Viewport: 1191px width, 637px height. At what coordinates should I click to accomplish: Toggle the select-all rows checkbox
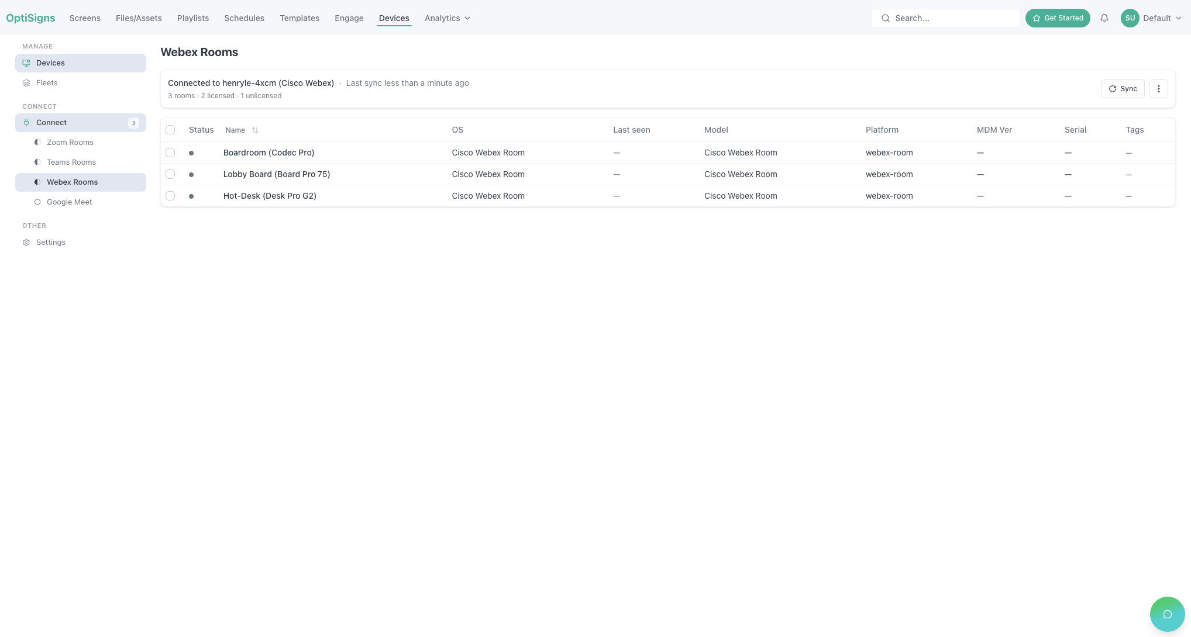170,130
